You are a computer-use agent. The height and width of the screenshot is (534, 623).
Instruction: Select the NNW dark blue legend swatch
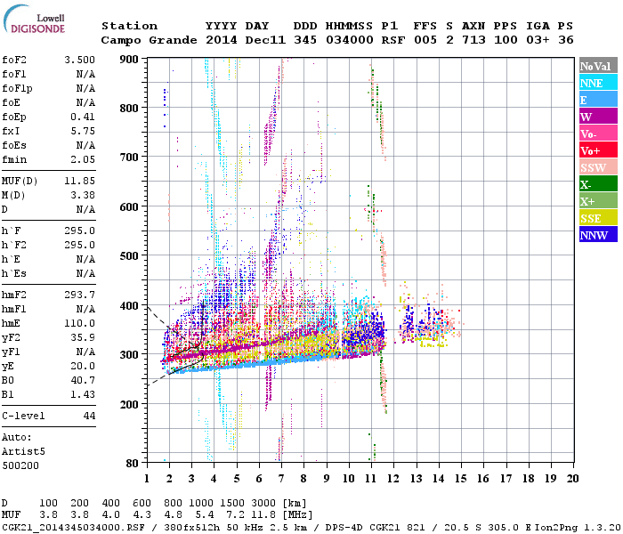point(598,234)
